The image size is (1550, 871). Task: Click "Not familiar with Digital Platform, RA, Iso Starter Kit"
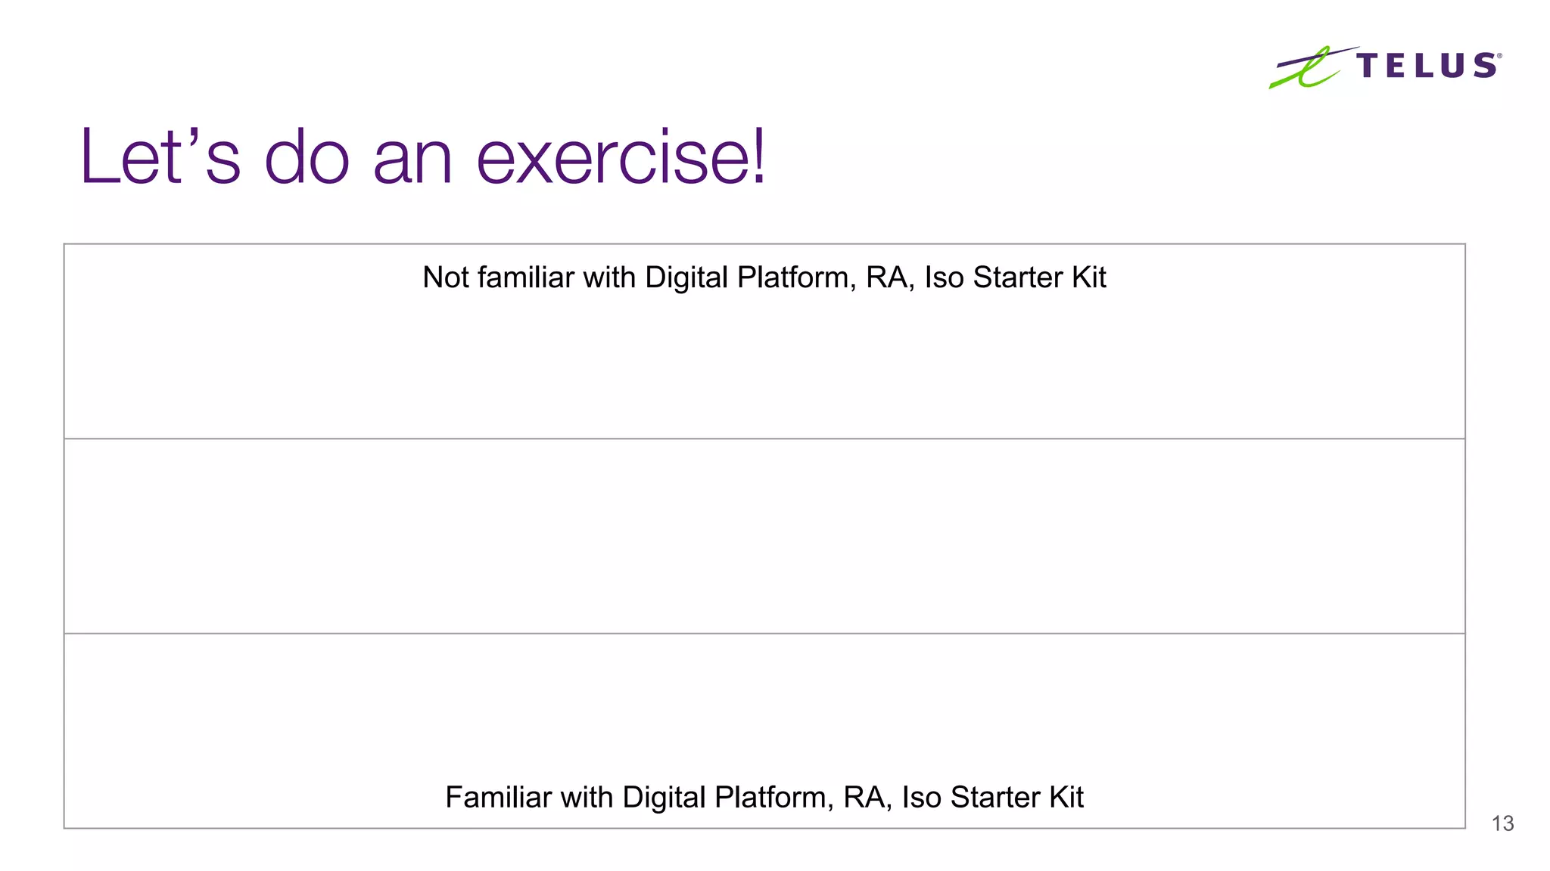coord(764,277)
